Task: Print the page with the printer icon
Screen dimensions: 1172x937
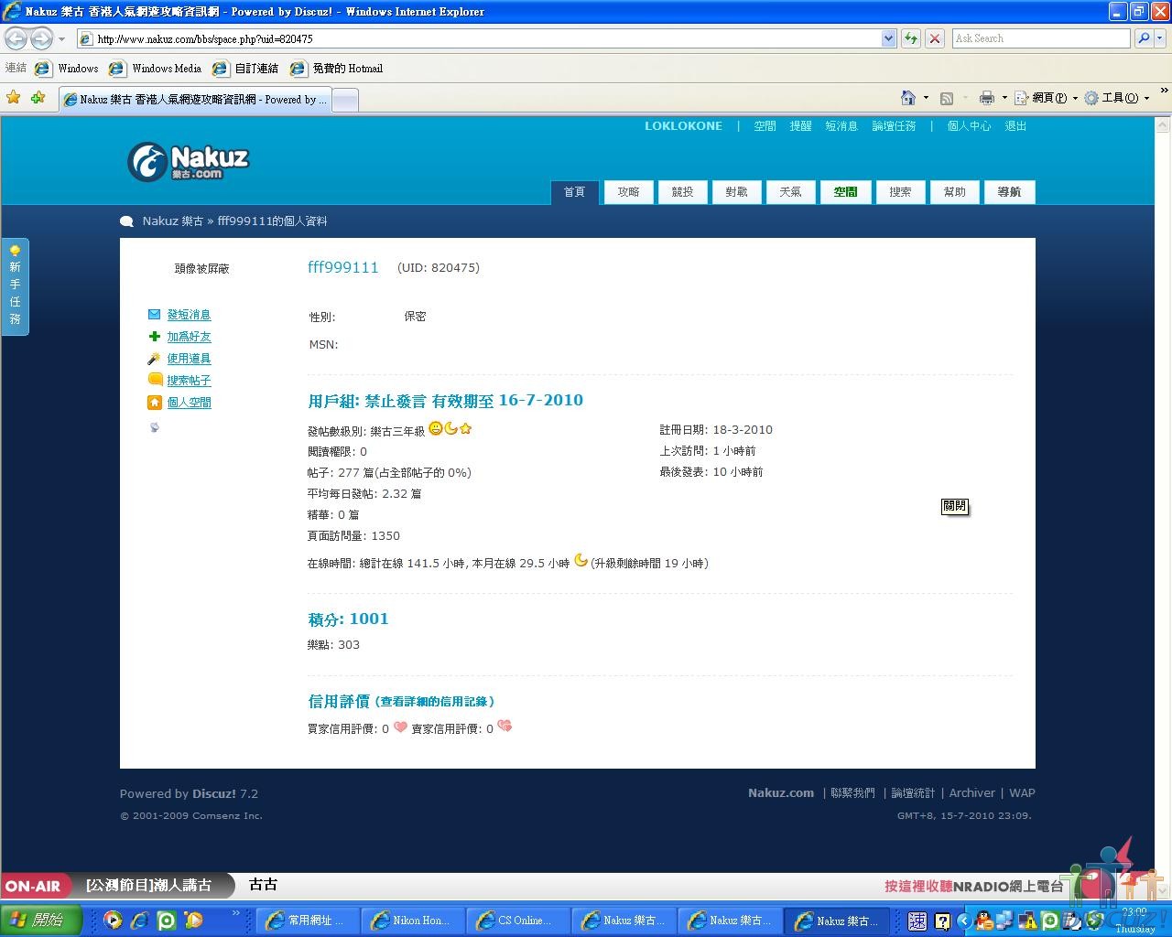Action: 987,98
